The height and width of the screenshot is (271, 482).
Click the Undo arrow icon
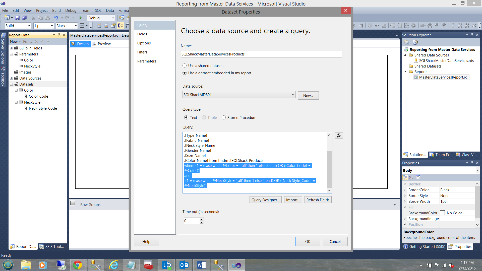[56, 18]
